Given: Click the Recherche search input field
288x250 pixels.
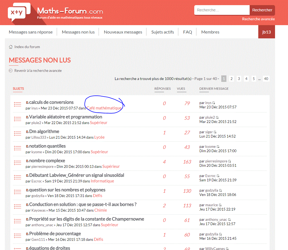Looking at the screenshot, I should [x=222, y=10].
